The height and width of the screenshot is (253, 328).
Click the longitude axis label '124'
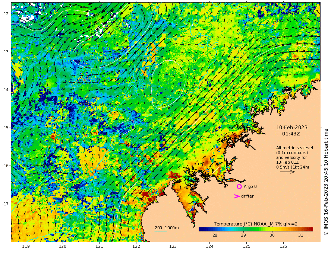point(210,246)
